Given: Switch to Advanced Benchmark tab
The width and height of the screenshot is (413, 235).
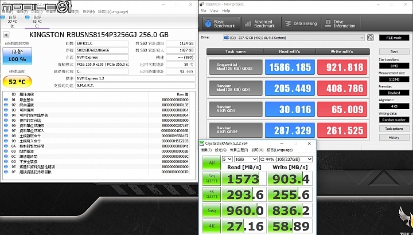Looking at the screenshot, I should tap(259, 23).
